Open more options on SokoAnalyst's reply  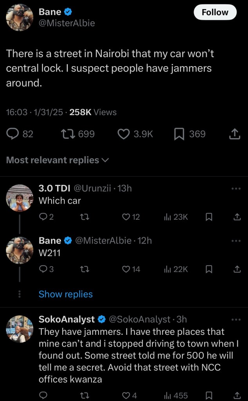[x=236, y=320]
